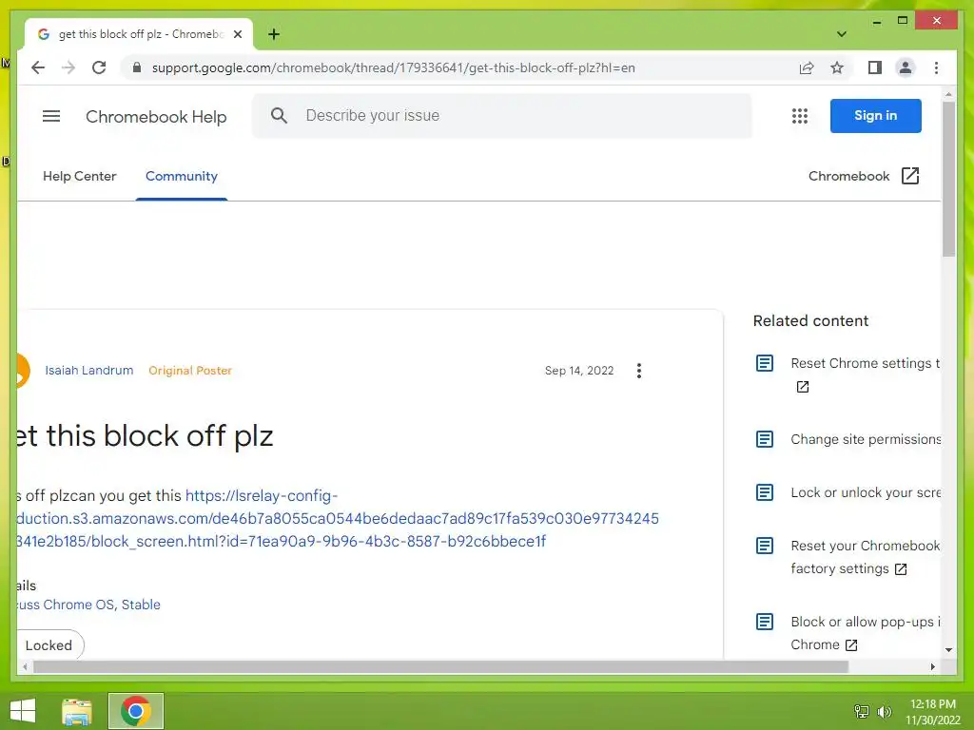Click the horizontal scrollbar thumb
The width and height of the screenshot is (974, 730).
coord(441,666)
